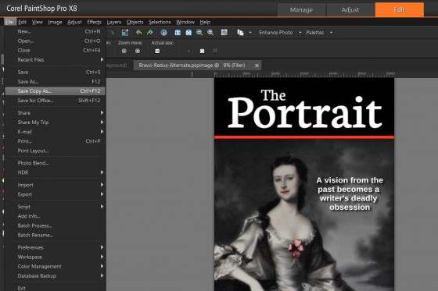The height and width of the screenshot is (291, 438).
Task: Choose Photo Blend... entry
Action: pos(56,163)
